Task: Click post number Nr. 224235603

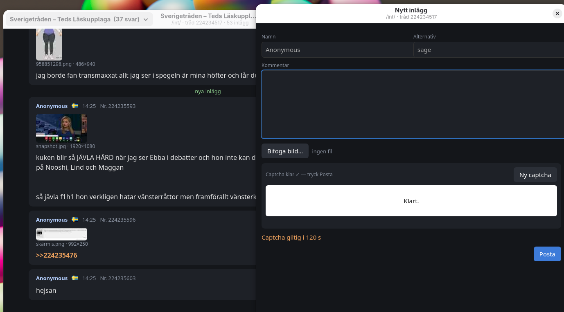Action: (x=118, y=278)
